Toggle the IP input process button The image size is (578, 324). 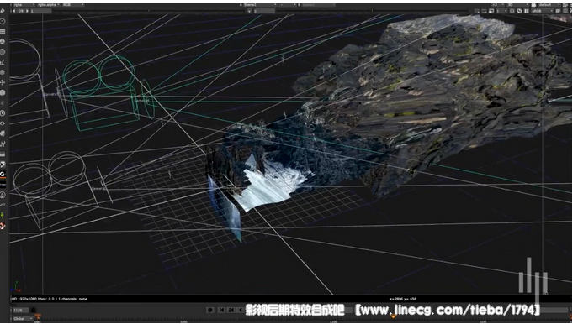click(558, 11)
